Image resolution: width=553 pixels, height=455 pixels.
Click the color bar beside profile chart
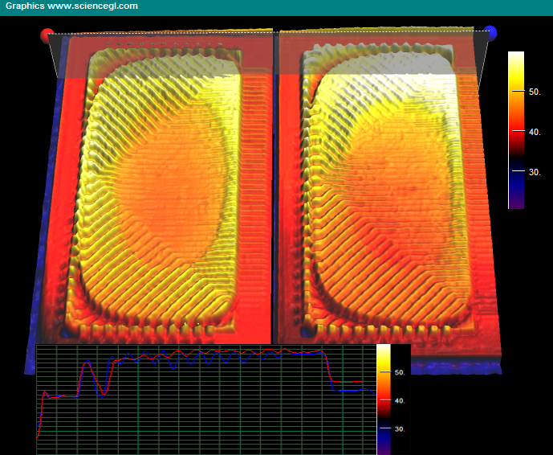point(384,400)
